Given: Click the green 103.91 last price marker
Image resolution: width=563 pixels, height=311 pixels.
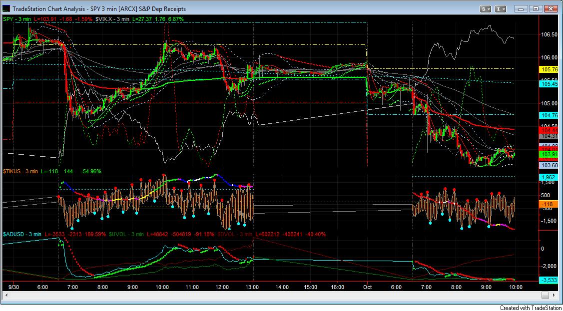Looking at the screenshot, I should 549,154.
